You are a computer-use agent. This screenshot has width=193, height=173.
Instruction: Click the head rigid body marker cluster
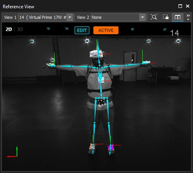[x=97, y=54]
